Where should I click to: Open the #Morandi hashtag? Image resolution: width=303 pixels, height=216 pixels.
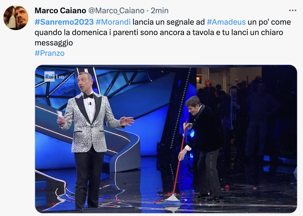coord(113,22)
